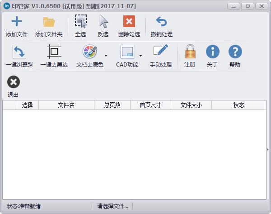Open 手动处理 manual processing tool
Image resolution: width=271 pixels, height=214 pixels.
(x=161, y=52)
